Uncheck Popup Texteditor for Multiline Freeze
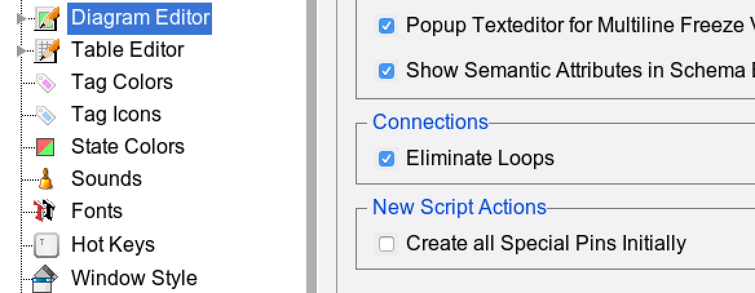This screenshot has width=755, height=293. [386, 26]
